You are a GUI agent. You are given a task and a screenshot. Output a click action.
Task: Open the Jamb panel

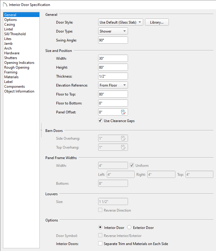point(21,44)
